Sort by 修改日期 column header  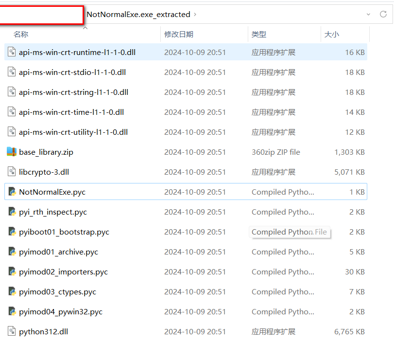tap(179, 34)
